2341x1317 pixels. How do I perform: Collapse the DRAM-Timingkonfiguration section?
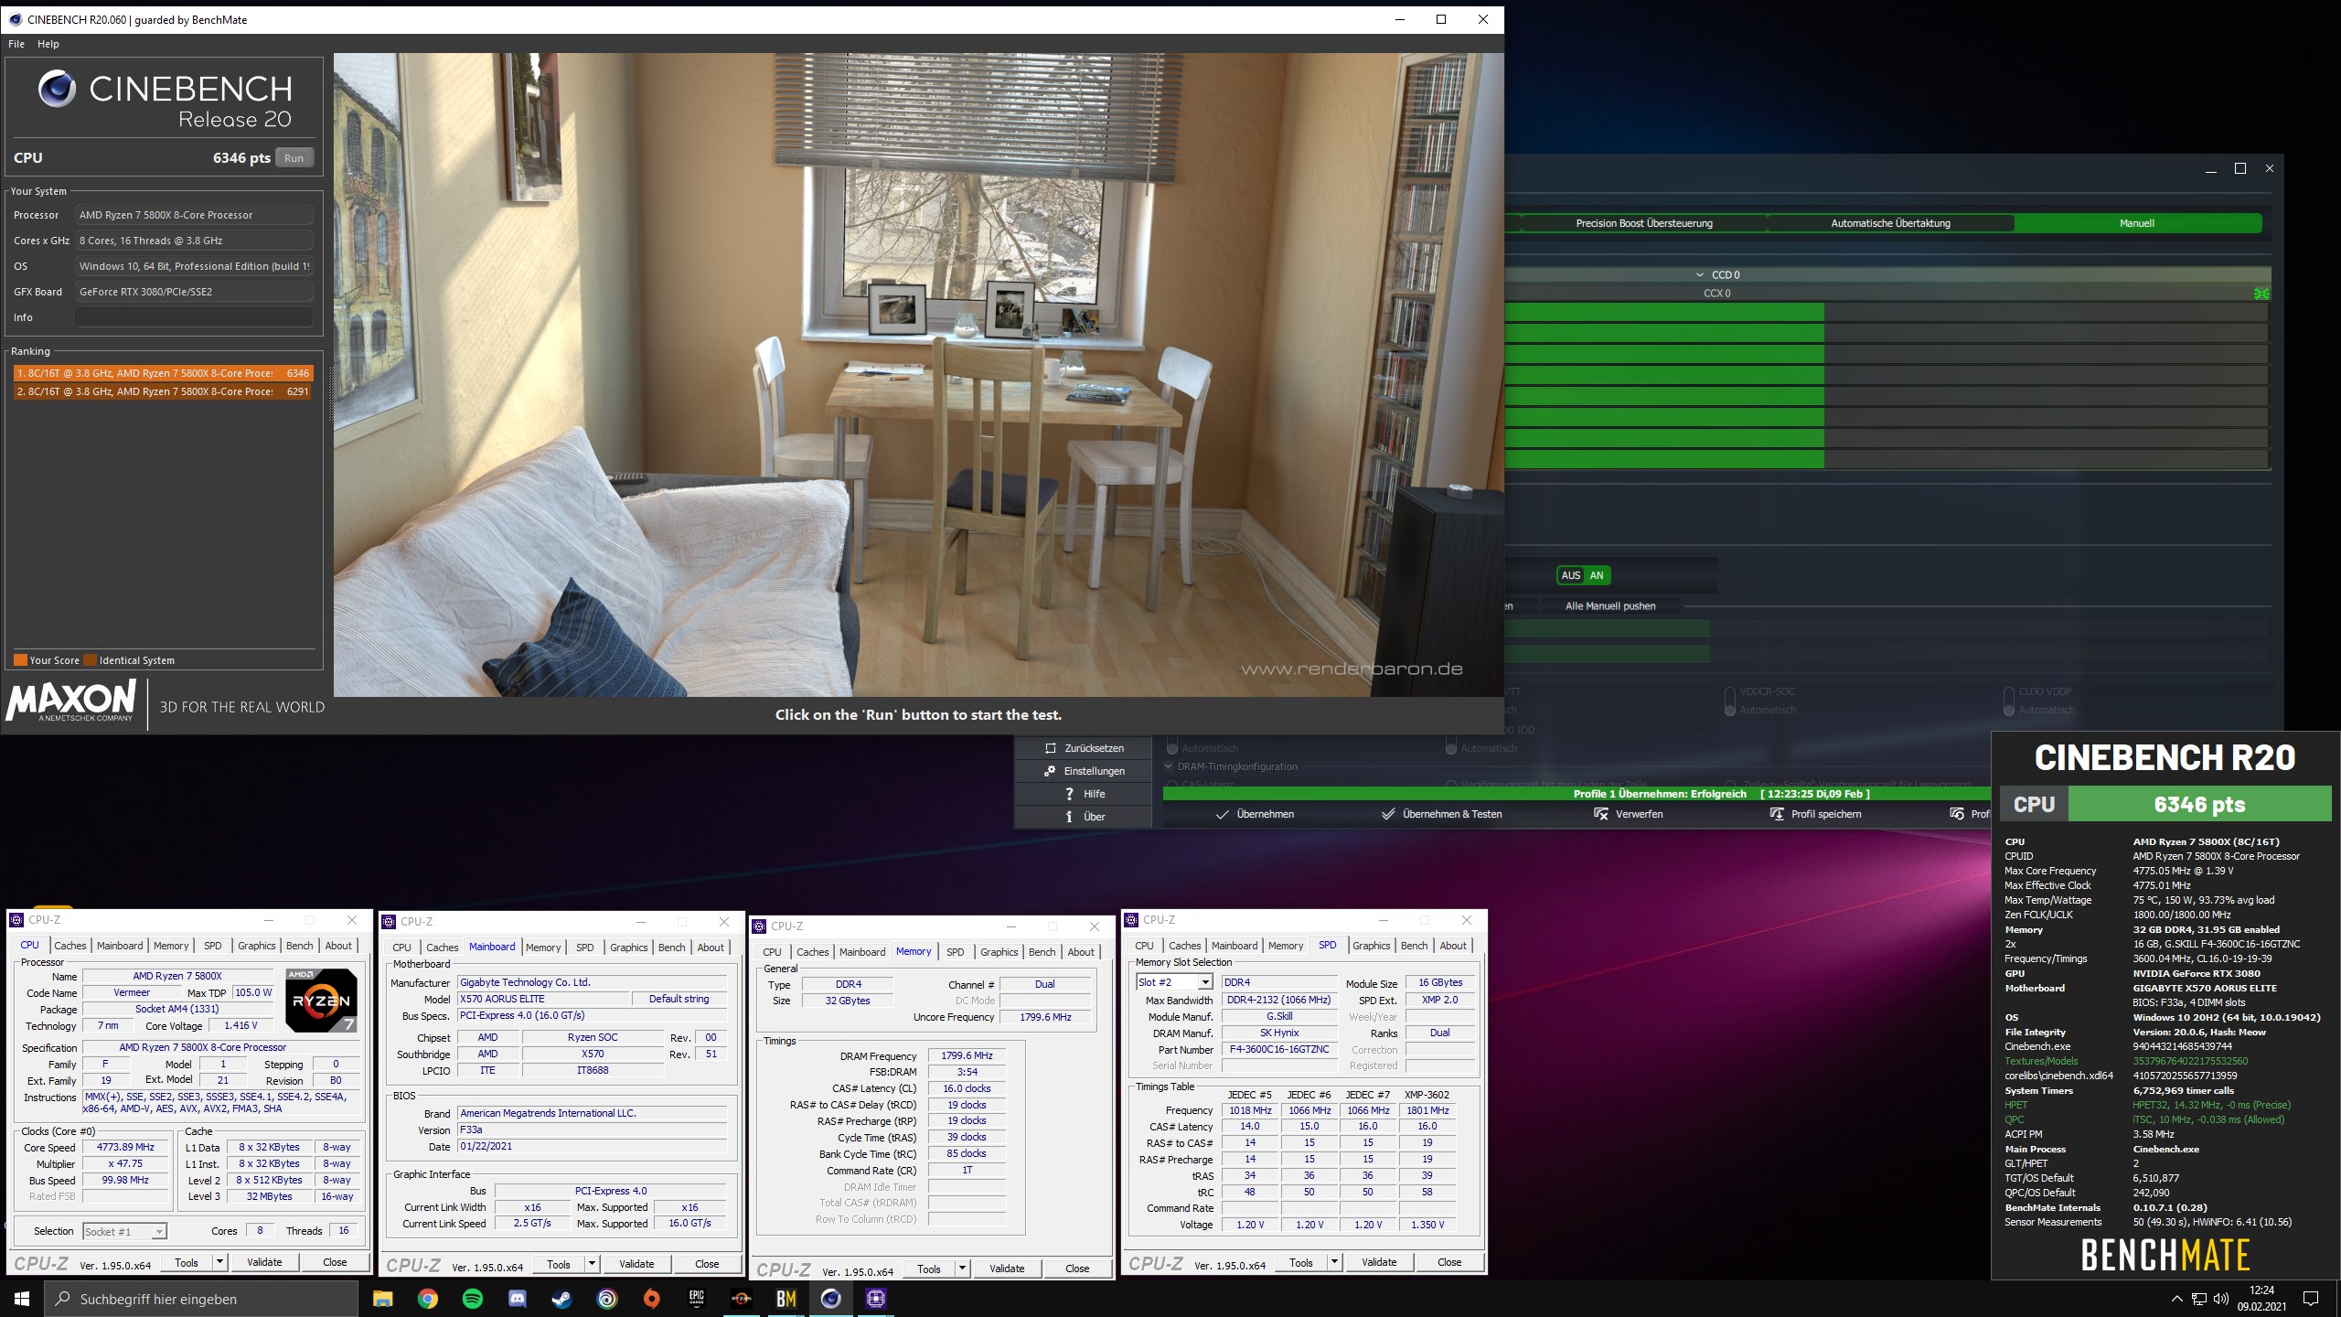(1169, 766)
